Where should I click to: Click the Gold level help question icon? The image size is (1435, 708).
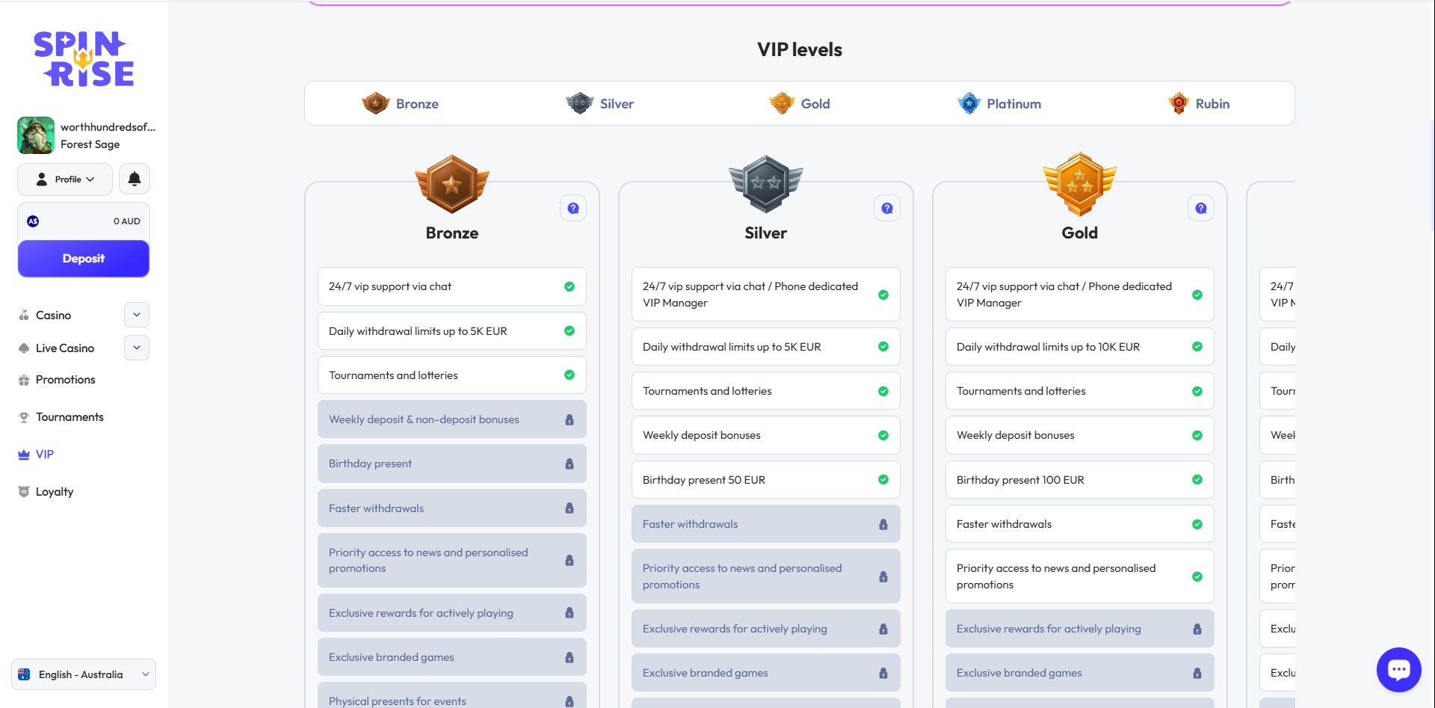[x=1201, y=209]
